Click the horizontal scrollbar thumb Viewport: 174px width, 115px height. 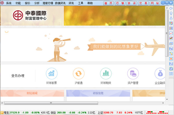pos(51,103)
